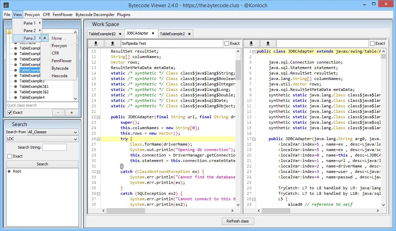Click left code pane vertical scrollbar thumb
This screenshot has width=396, height=231.
click(238, 70)
